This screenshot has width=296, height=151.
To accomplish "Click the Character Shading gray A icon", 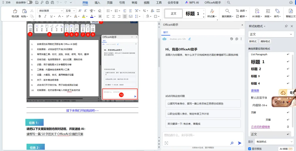I will 100,16.
